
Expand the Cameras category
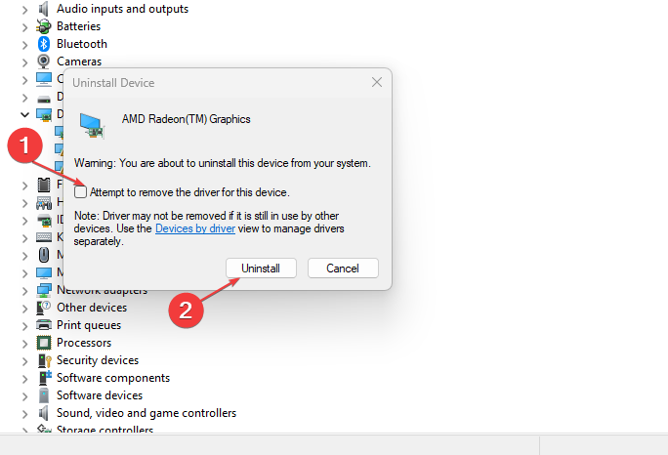click(x=25, y=62)
